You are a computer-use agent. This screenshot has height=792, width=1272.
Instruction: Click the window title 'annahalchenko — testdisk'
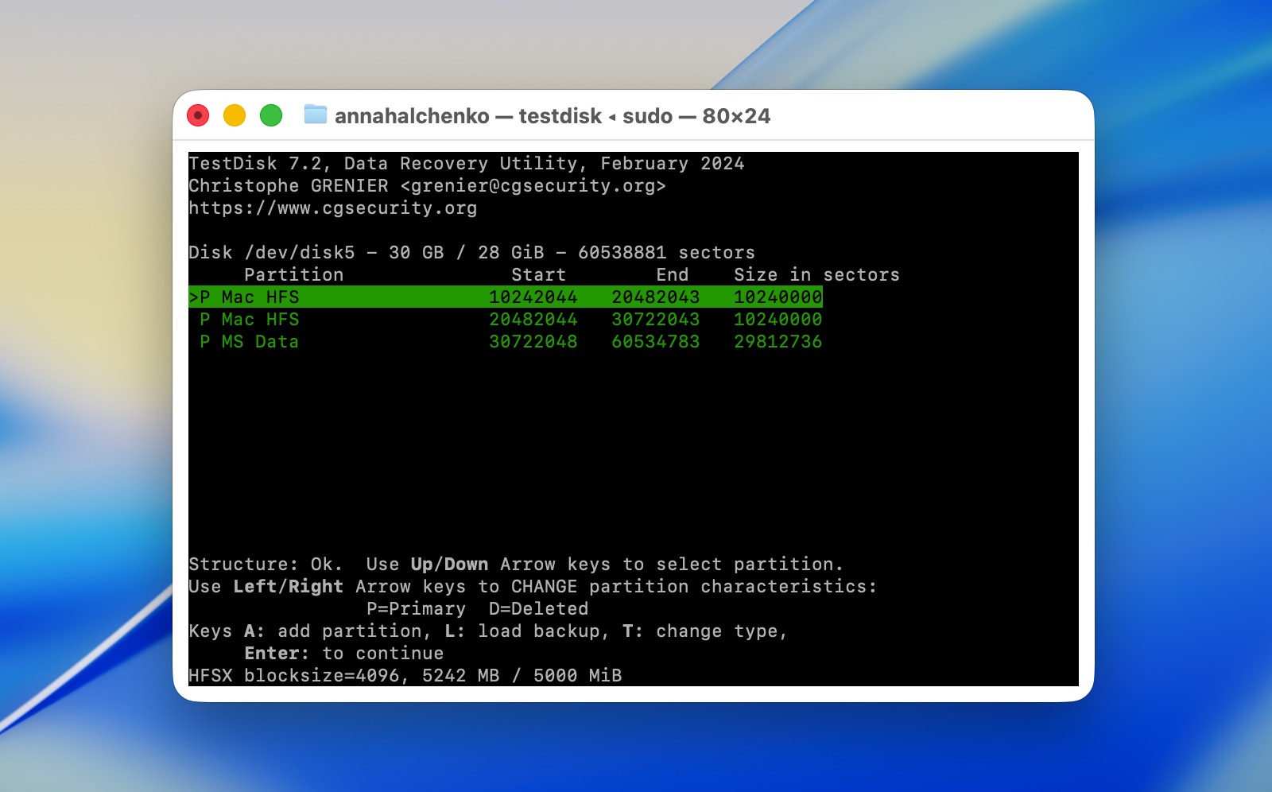(x=468, y=116)
